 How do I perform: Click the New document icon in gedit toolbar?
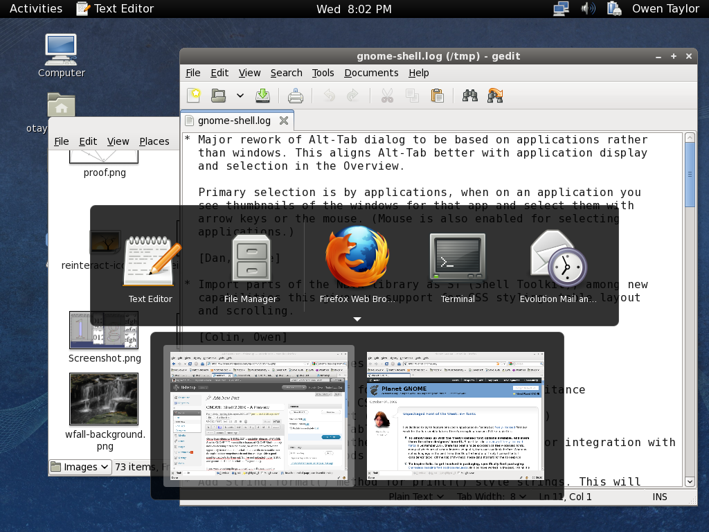pyautogui.click(x=195, y=96)
